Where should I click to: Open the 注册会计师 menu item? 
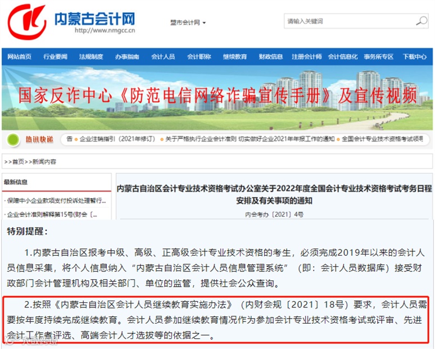pos(306,57)
